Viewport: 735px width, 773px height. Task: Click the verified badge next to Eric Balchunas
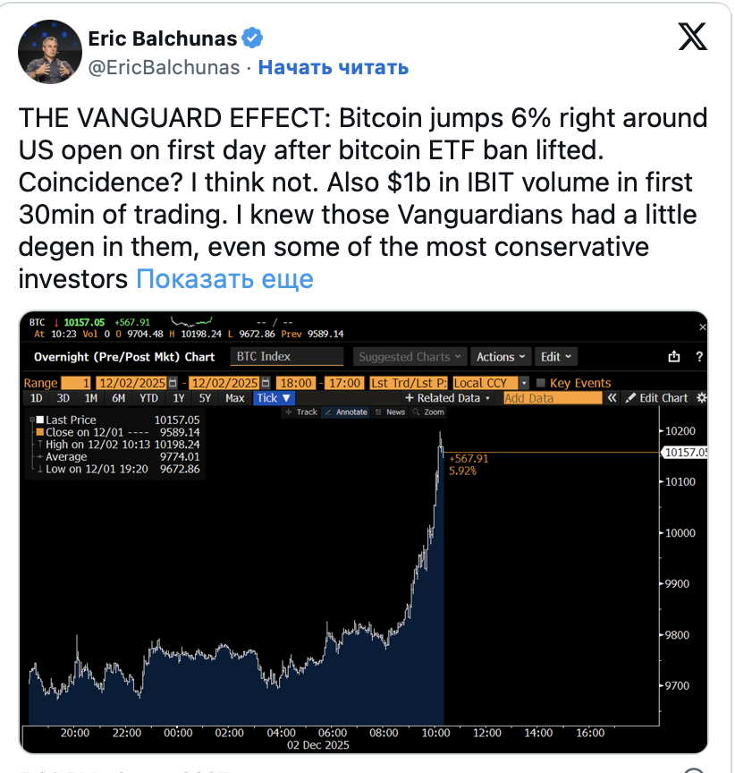pos(253,38)
